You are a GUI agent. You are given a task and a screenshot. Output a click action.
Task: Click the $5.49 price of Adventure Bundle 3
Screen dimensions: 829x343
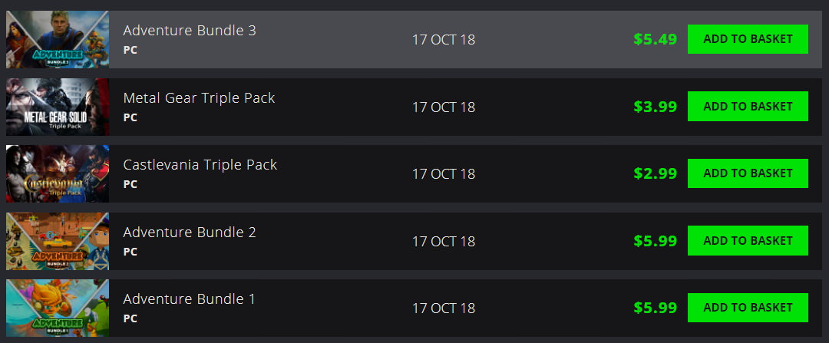[x=655, y=40]
